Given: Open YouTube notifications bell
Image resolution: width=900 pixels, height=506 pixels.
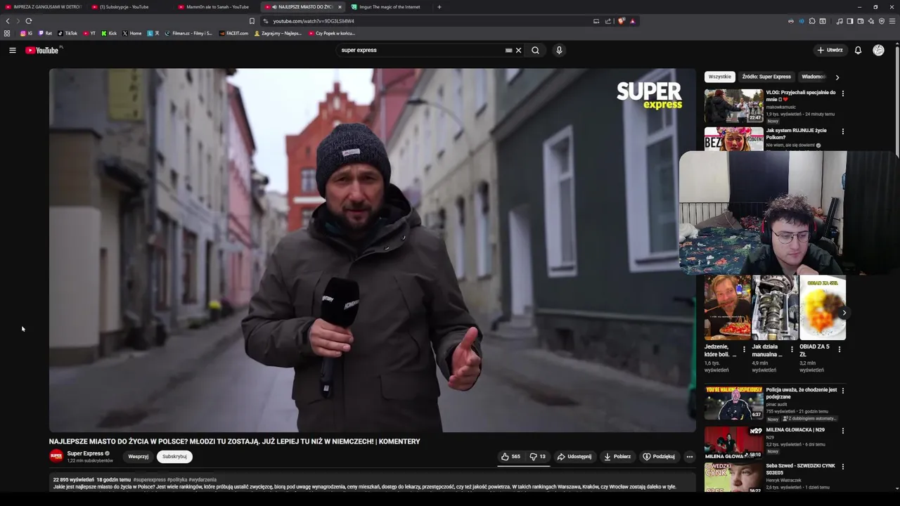Looking at the screenshot, I should click(858, 50).
